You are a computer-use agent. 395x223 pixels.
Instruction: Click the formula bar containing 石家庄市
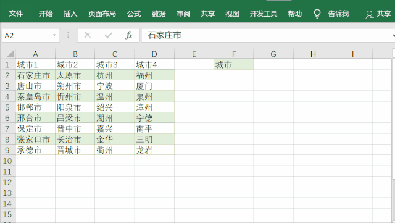coord(268,35)
